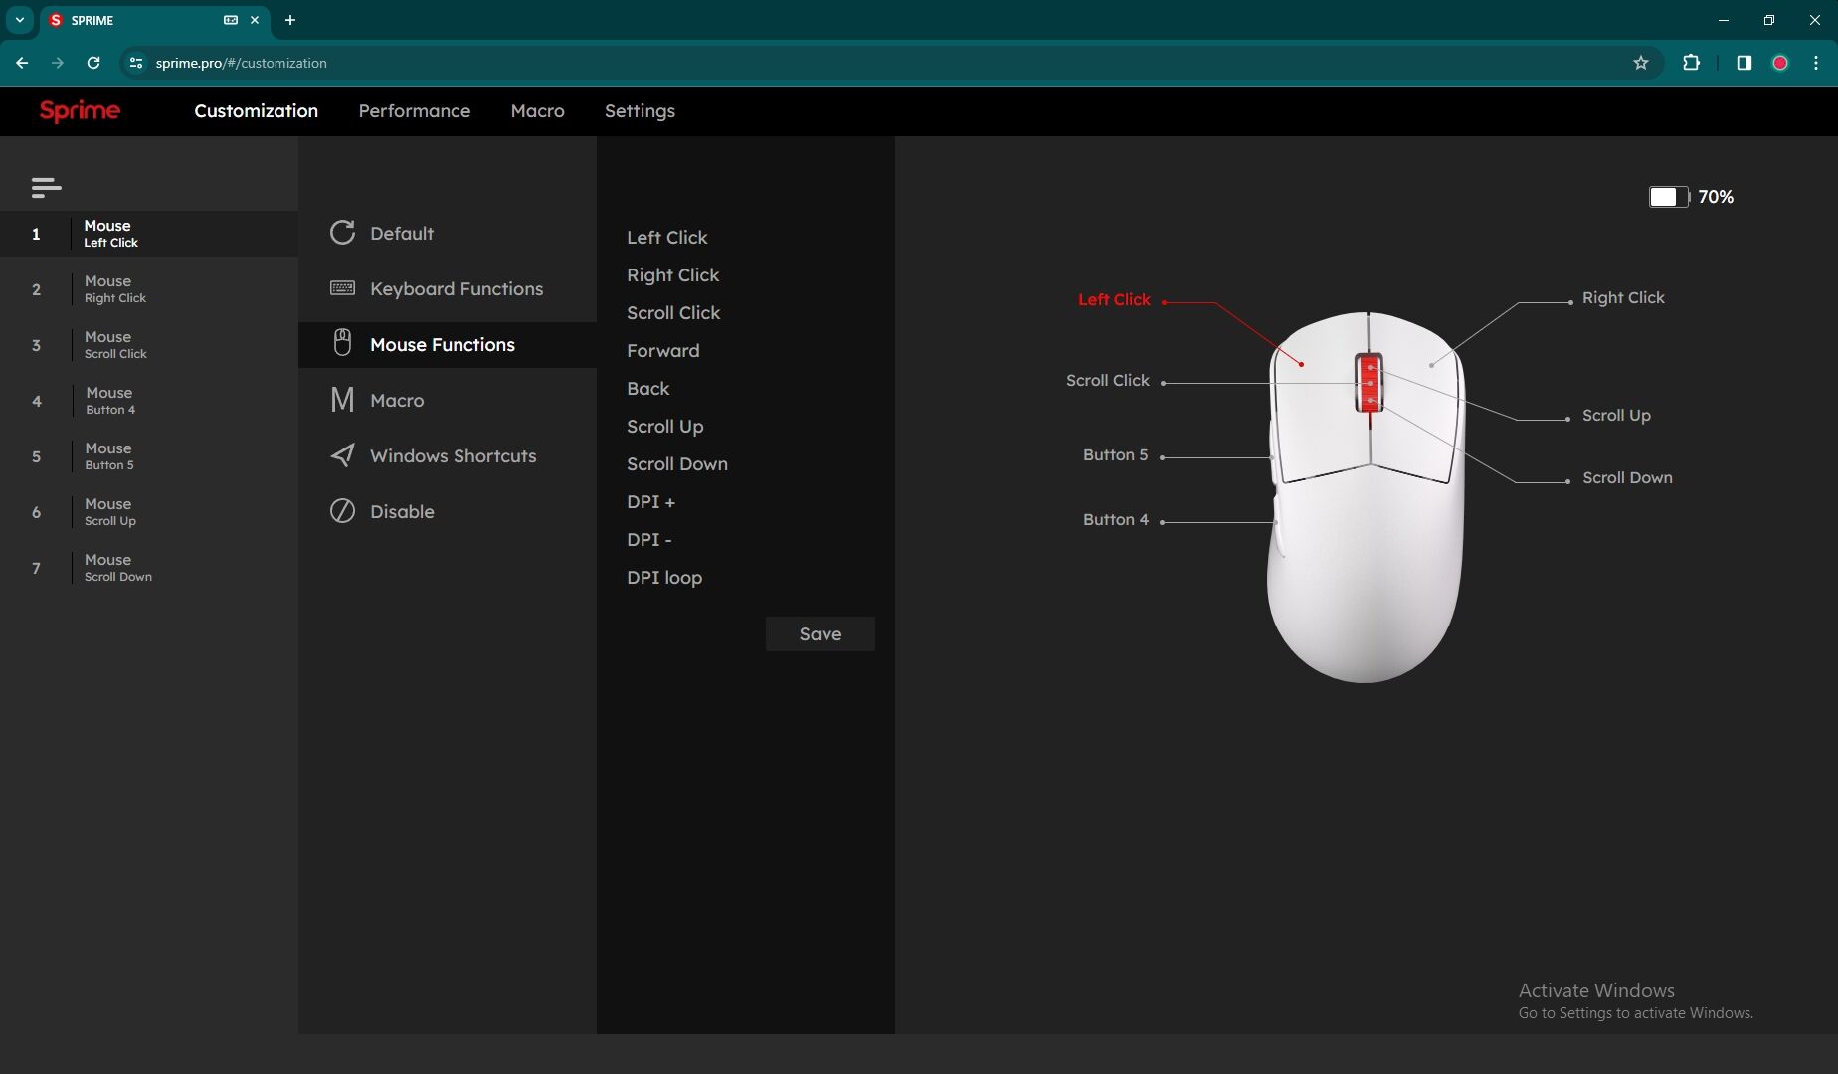Screen dimensions: 1838x1074
Task: Choose Left Click from function list
Action: (667, 237)
